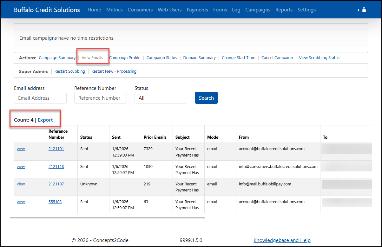
Task: Open the Campaign Summary action link
Action: click(x=57, y=58)
